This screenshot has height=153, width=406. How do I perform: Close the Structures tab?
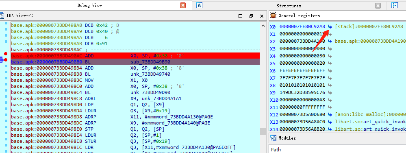[378, 6]
